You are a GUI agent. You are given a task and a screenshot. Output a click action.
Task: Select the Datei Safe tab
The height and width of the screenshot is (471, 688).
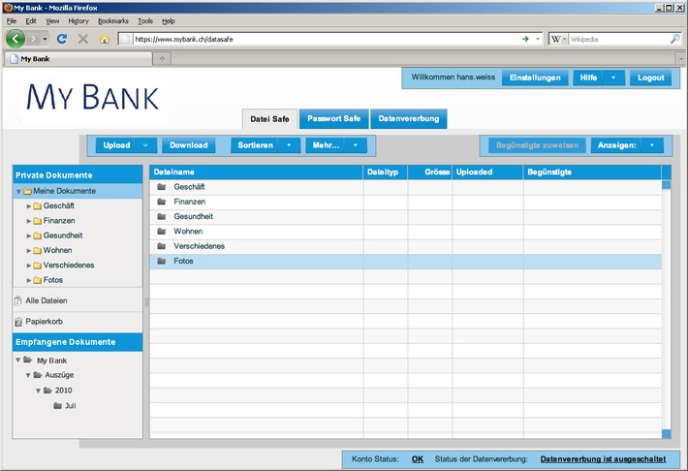pyautogui.click(x=269, y=119)
